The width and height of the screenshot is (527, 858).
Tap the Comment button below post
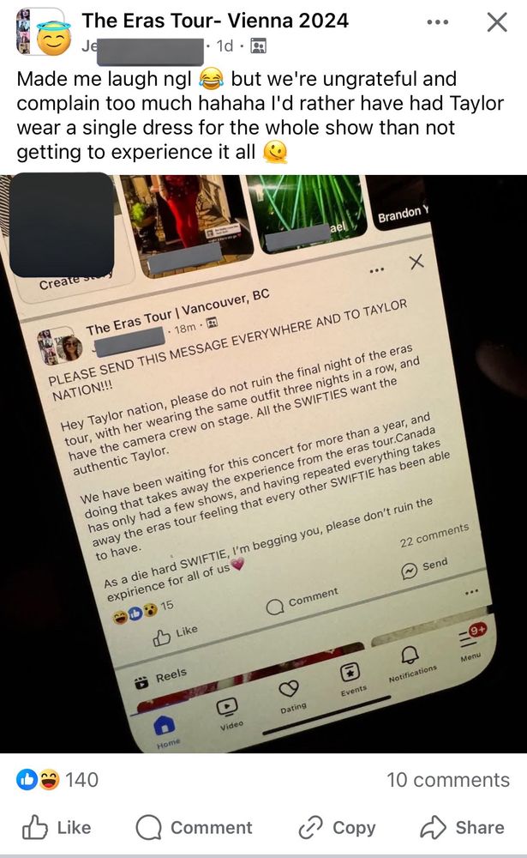click(x=194, y=827)
